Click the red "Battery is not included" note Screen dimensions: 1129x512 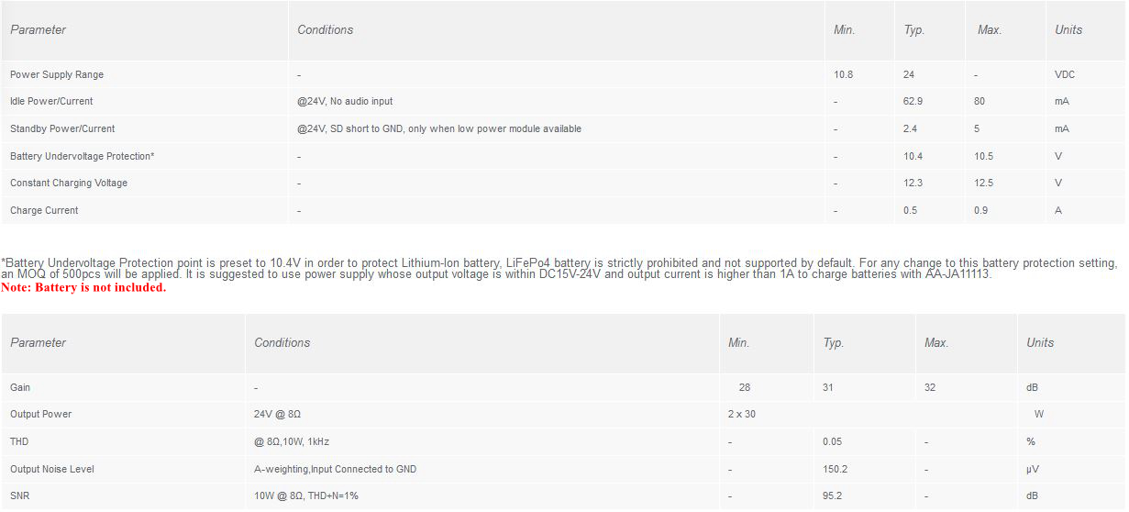83,287
